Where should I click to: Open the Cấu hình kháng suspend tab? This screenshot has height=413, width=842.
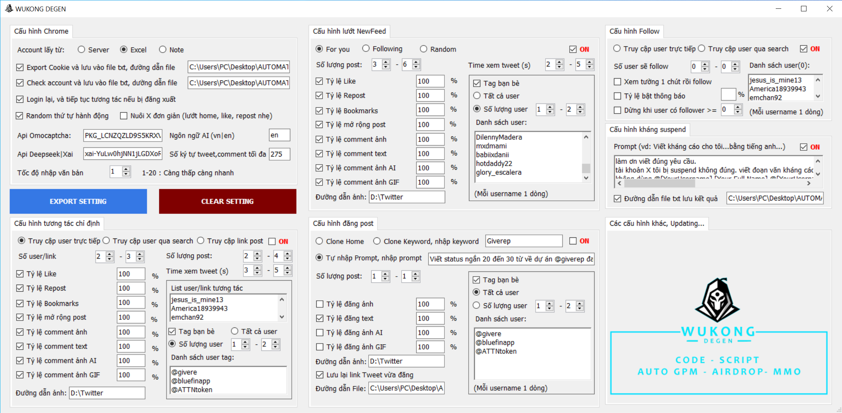(x=647, y=129)
